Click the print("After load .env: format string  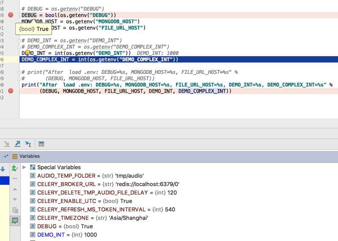point(183,85)
